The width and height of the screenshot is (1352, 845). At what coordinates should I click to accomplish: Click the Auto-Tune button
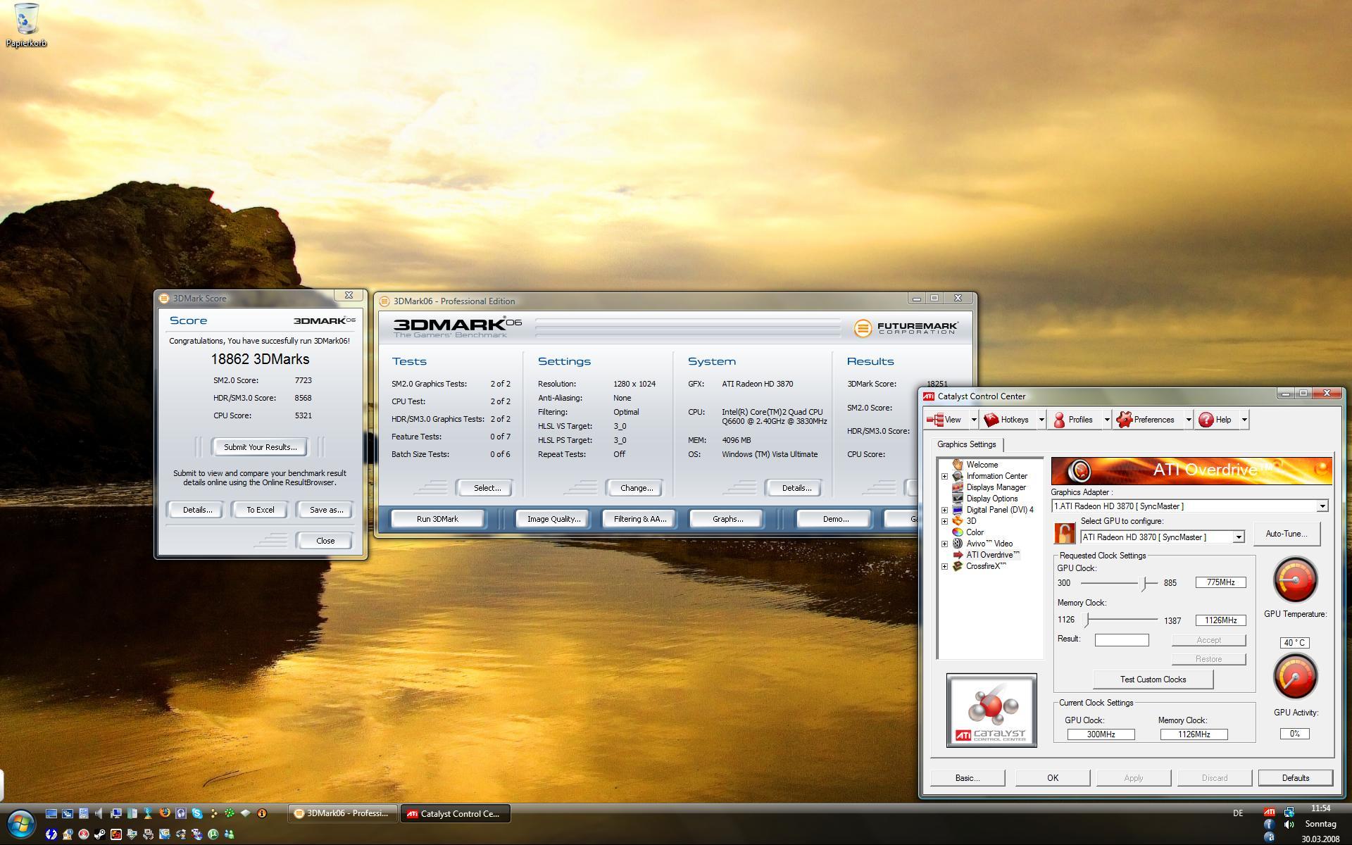pos(1286,534)
